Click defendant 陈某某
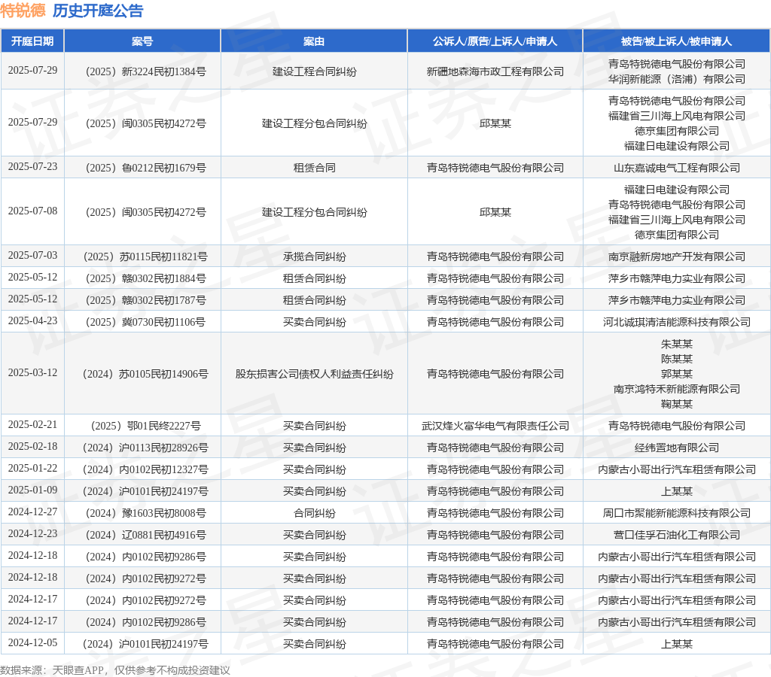 677,359
